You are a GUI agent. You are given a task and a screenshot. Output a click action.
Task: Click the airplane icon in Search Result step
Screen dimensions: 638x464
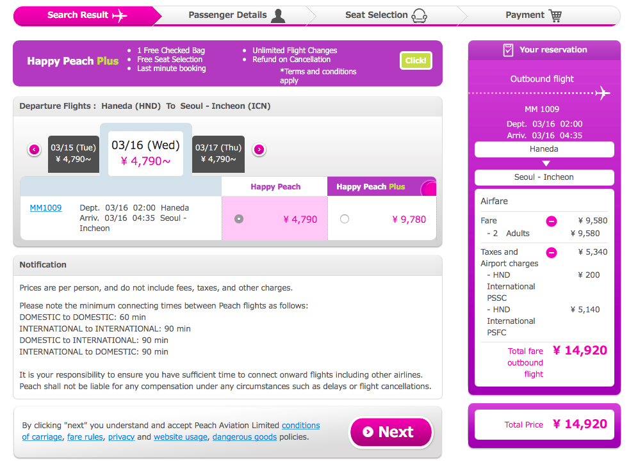point(120,15)
